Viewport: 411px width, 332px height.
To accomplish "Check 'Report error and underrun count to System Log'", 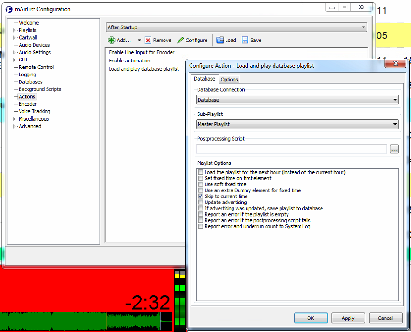I will click(x=200, y=226).
